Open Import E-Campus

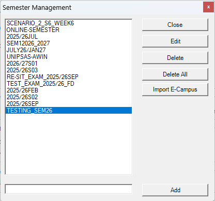[x=175, y=89]
